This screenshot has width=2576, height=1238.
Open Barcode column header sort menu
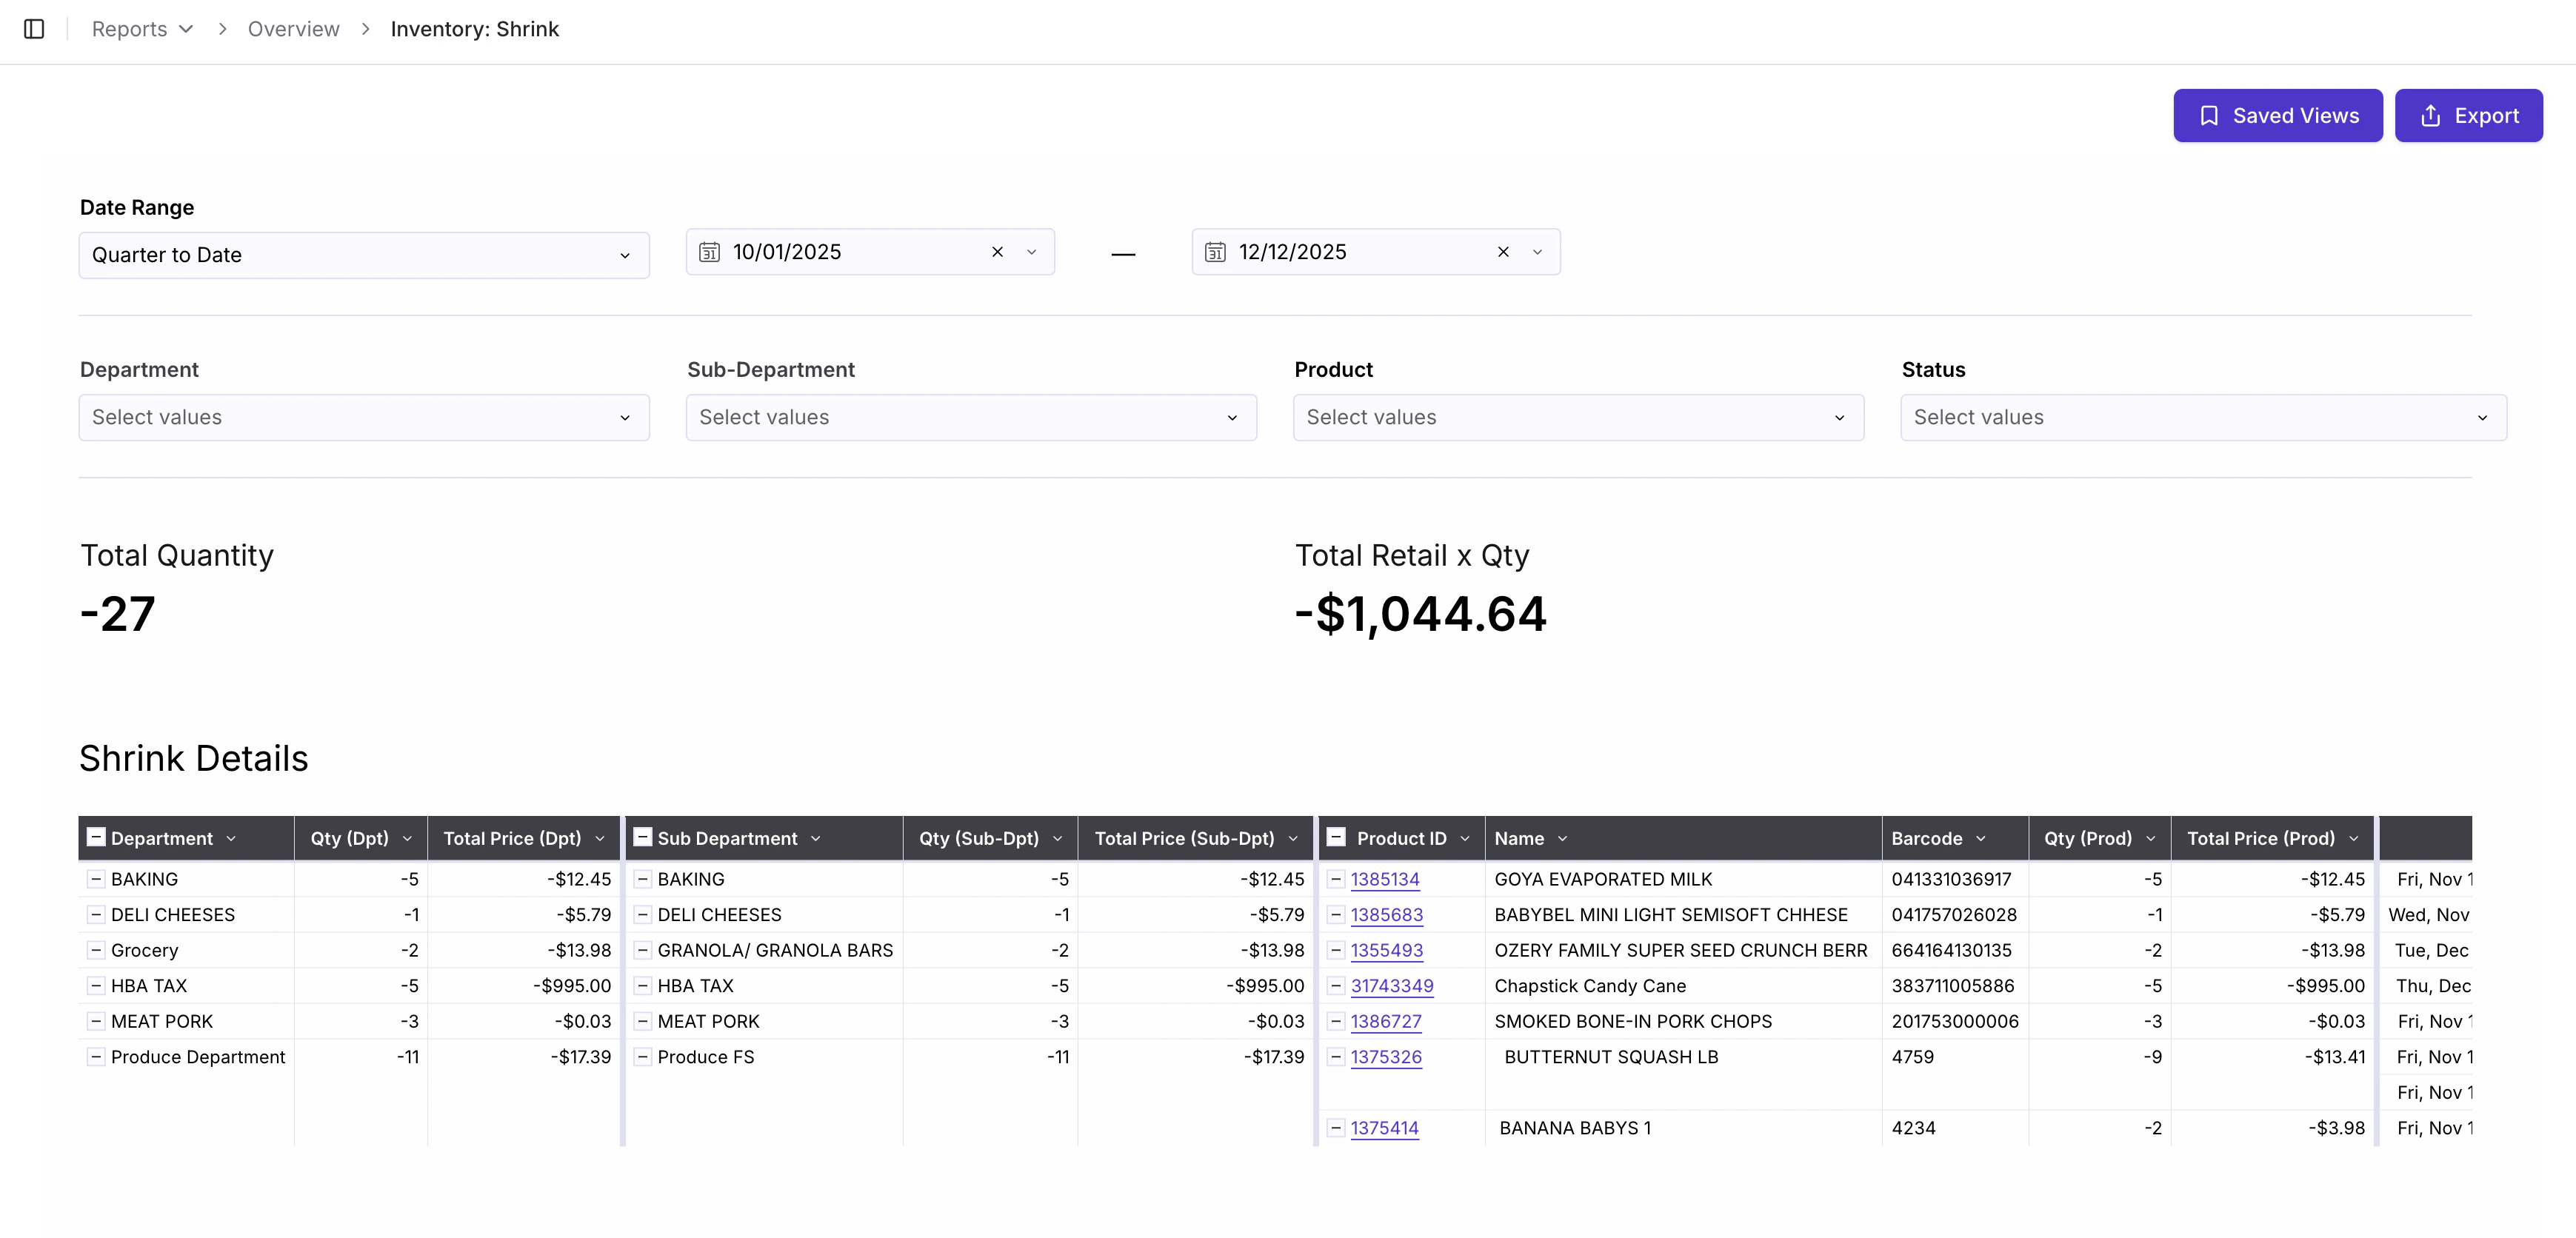pos(1981,838)
